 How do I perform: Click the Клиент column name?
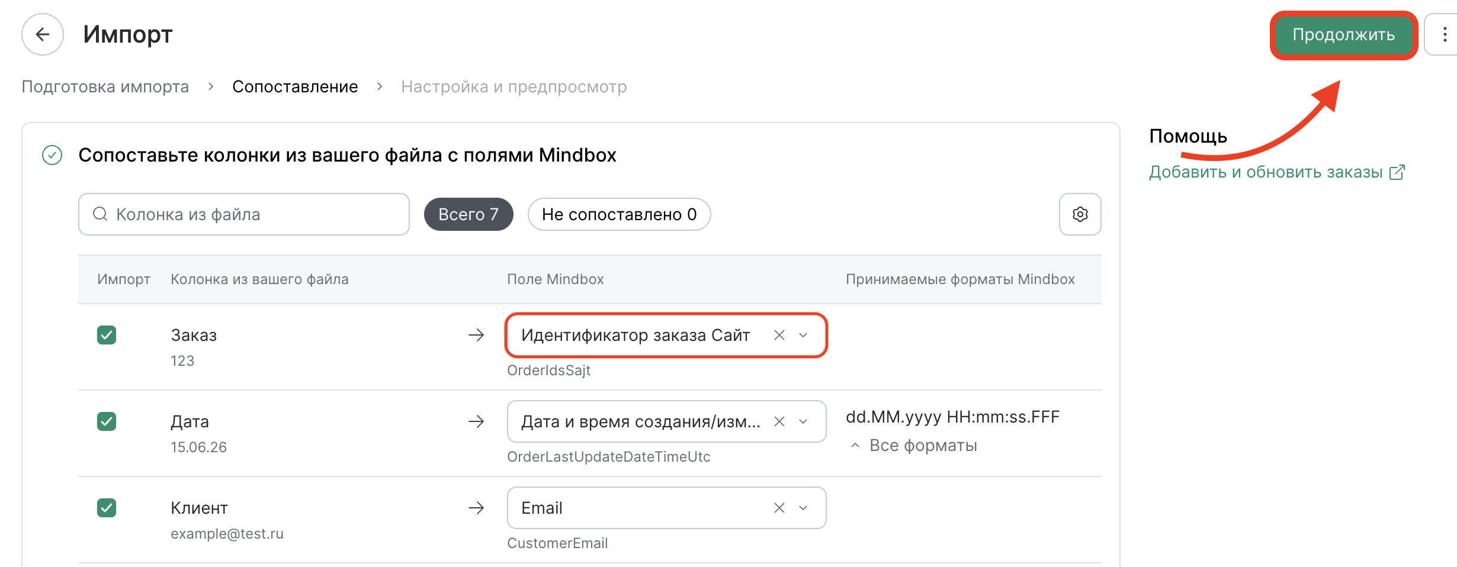click(x=199, y=508)
